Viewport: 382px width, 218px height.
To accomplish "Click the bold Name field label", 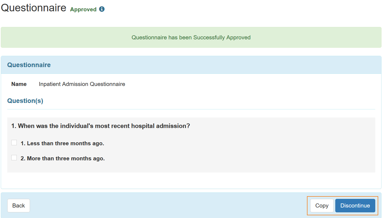I will click(19, 84).
